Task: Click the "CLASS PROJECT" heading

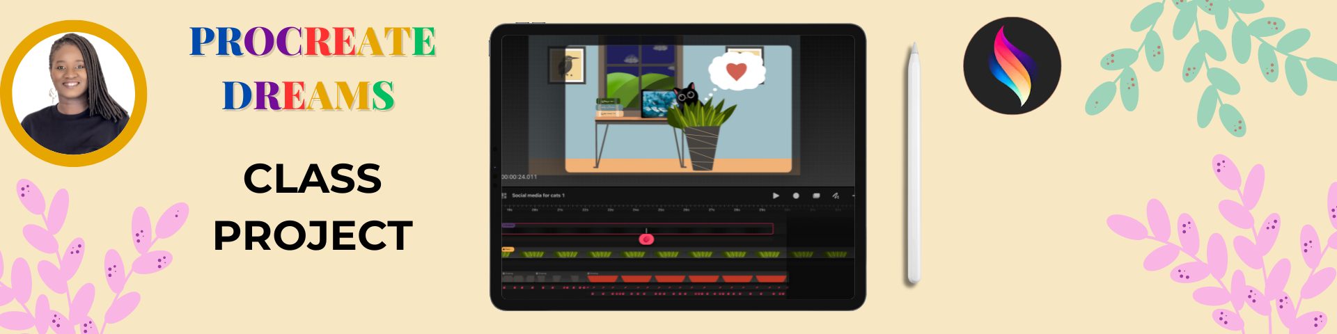Action: point(313,207)
